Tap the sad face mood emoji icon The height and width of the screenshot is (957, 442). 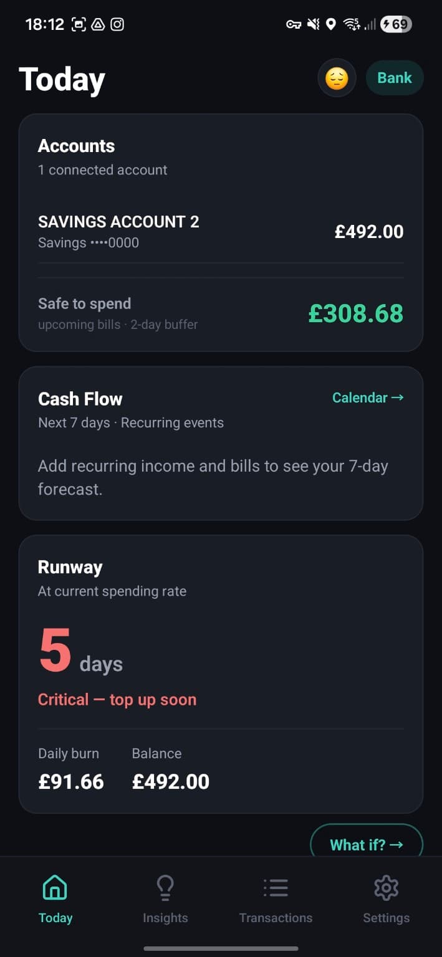(337, 79)
